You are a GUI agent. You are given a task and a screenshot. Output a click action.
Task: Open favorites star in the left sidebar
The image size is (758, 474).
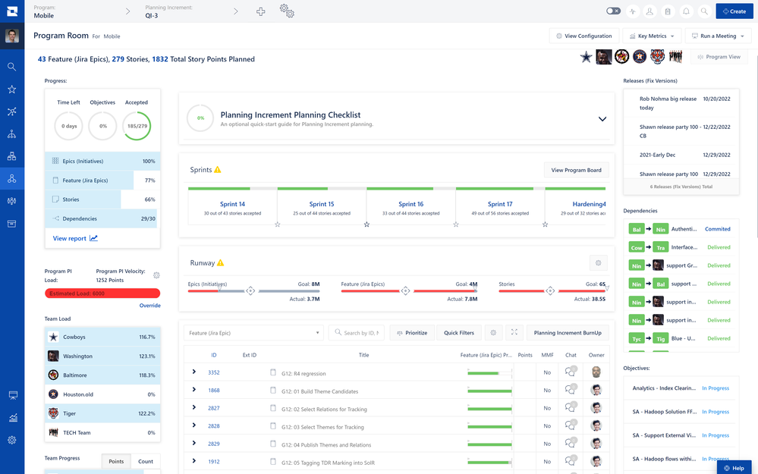[x=11, y=89]
